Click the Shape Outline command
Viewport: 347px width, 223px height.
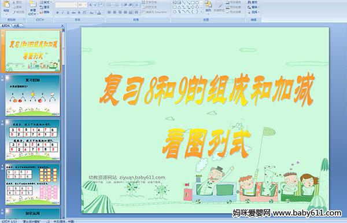[x=234, y=7]
